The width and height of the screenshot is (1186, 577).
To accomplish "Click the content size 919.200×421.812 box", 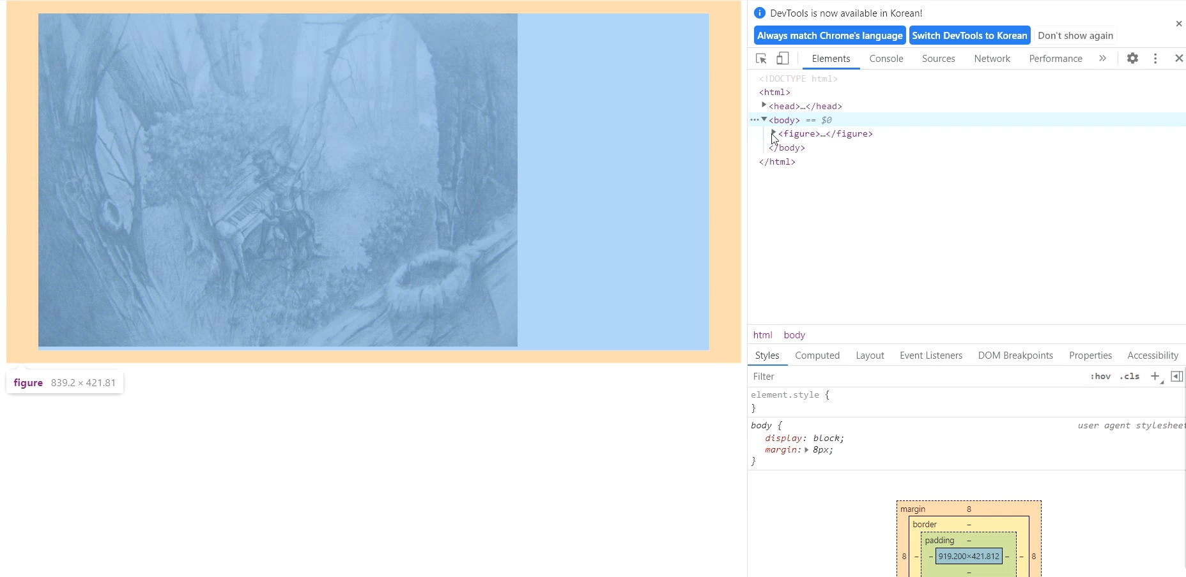I will (x=969, y=557).
